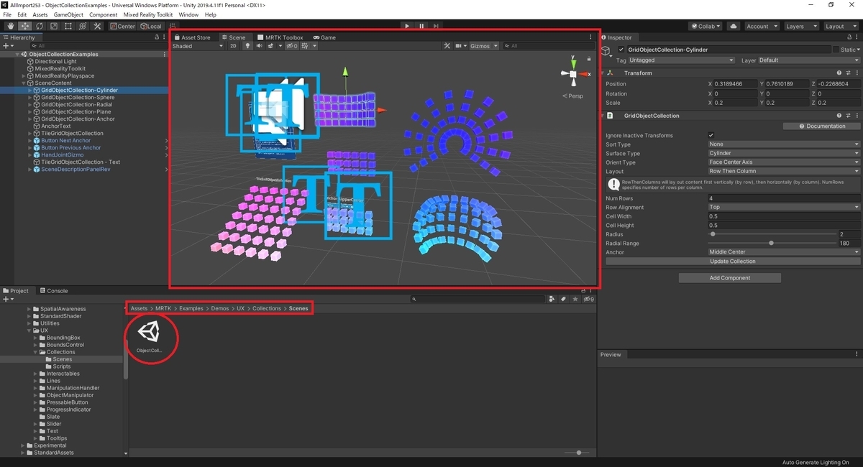
Task: Toggle scene audio speaker icon
Action: point(259,46)
